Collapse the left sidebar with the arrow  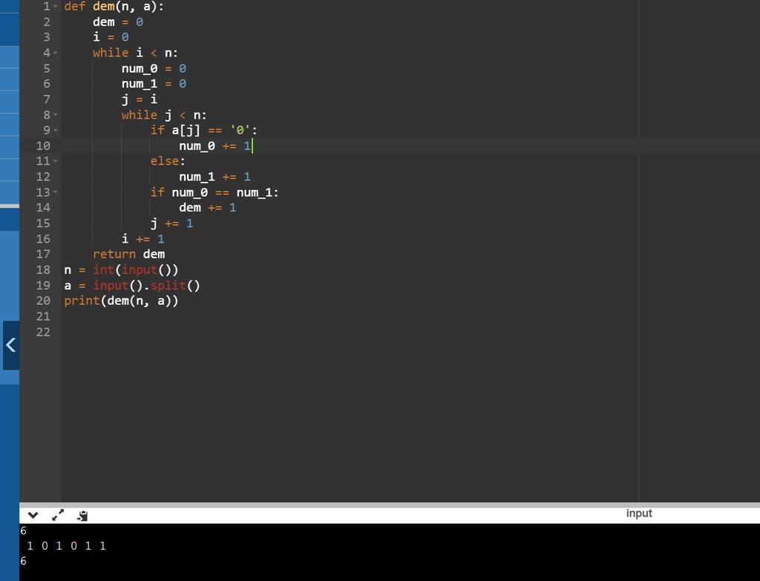10,345
